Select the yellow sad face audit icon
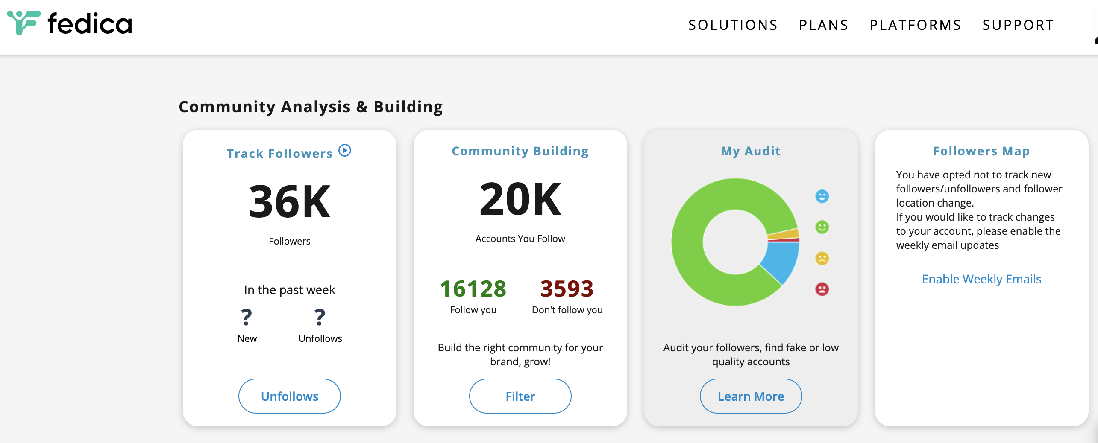The width and height of the screenshot is (1098, 443). pos(822,258)
